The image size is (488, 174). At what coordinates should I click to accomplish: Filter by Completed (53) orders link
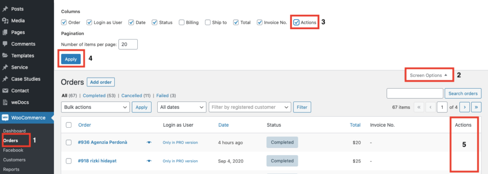point(96,95)
